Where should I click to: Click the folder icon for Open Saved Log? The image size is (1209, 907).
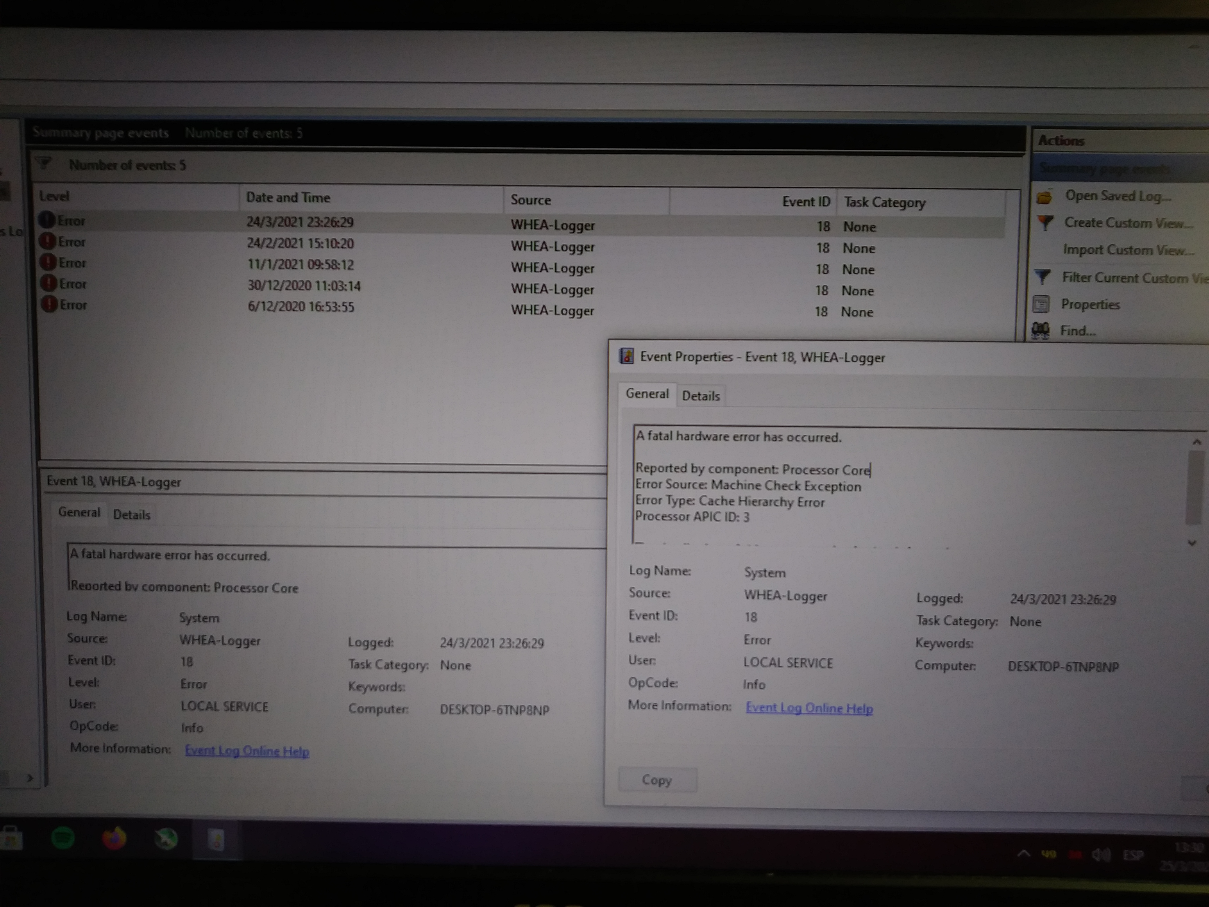1044,196
